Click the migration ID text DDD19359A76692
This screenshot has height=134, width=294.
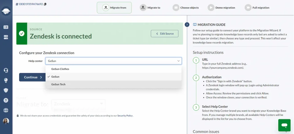click(31, 4)
